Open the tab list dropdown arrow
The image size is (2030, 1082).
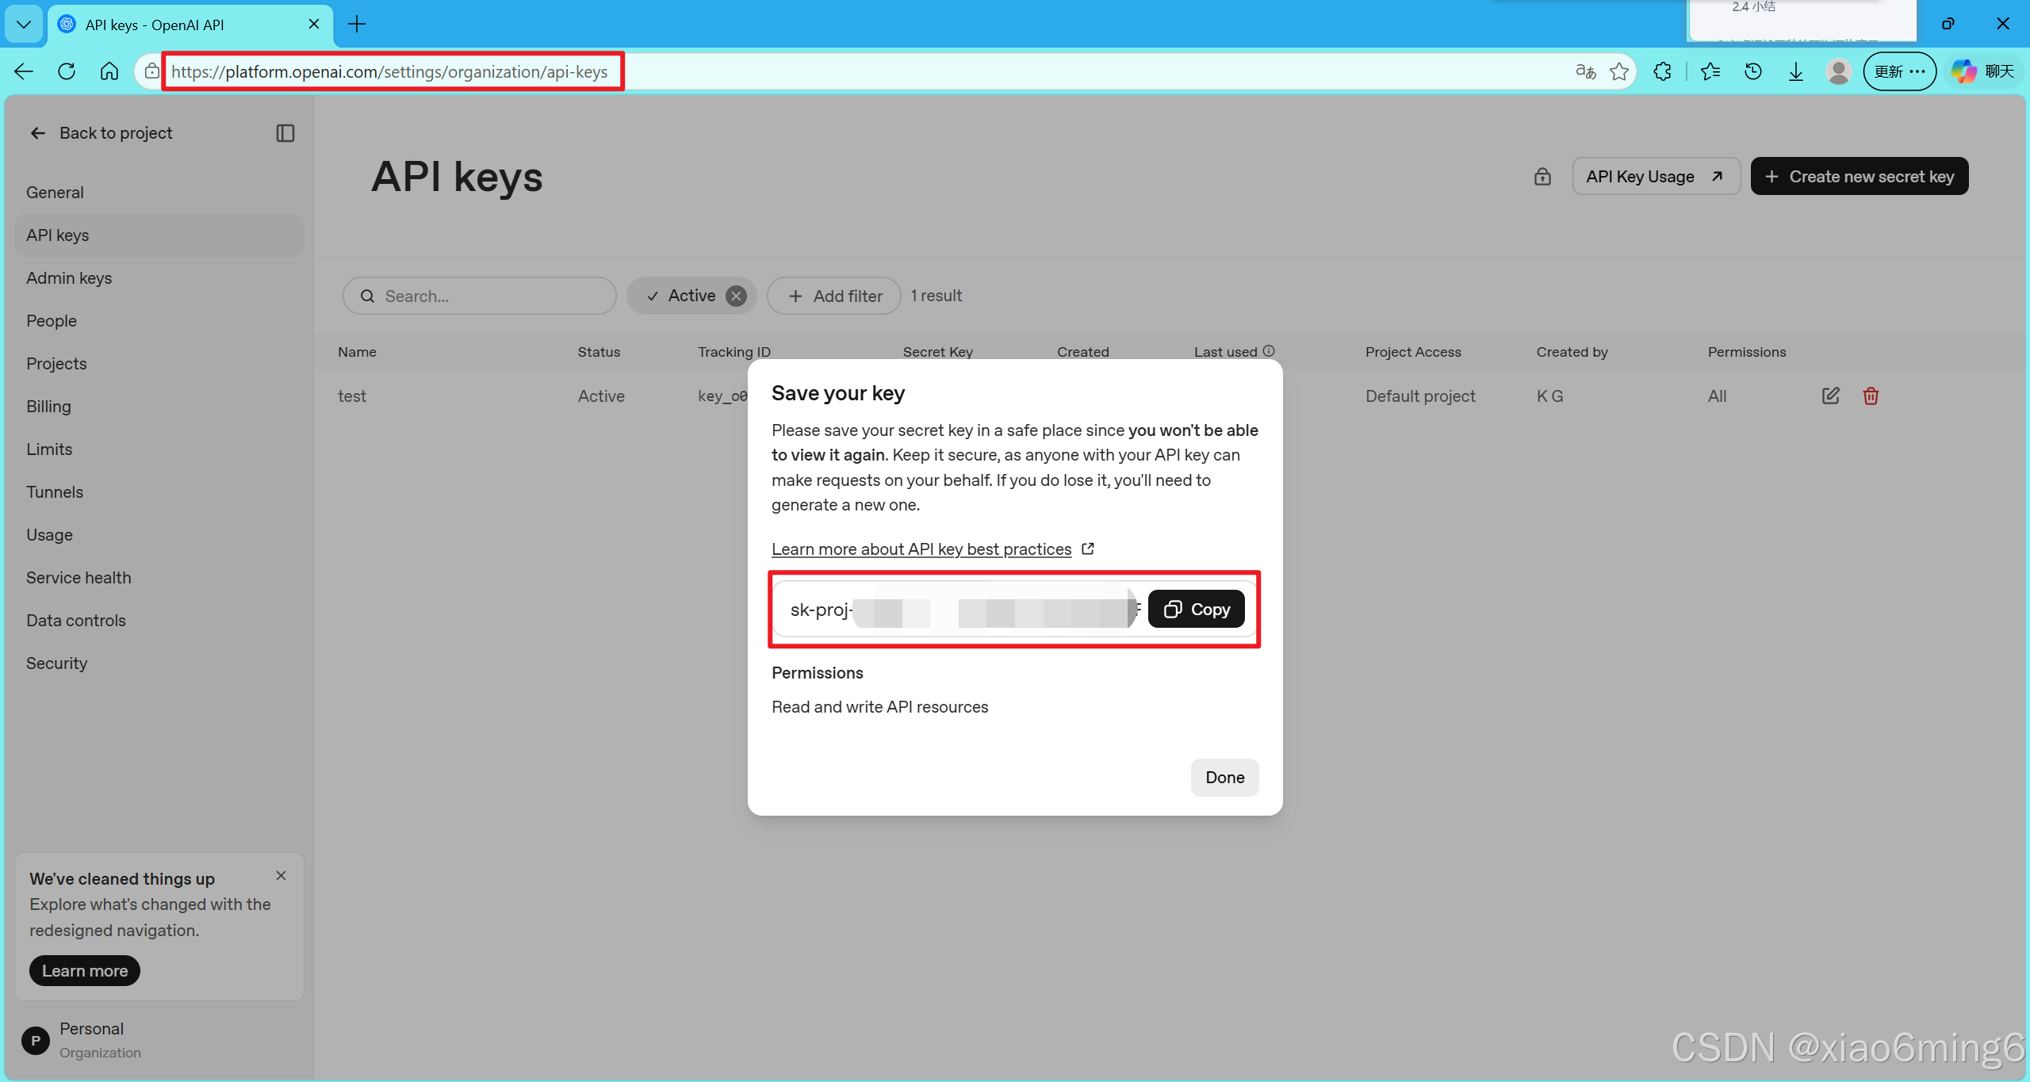(24, 24)
